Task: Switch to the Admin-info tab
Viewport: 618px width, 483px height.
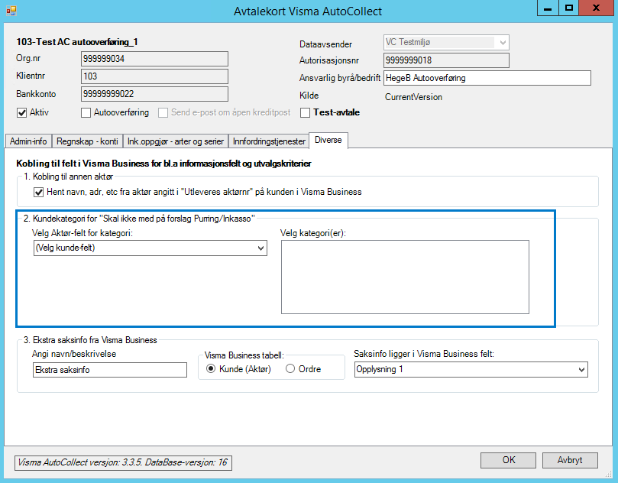Action: (28, 141)
